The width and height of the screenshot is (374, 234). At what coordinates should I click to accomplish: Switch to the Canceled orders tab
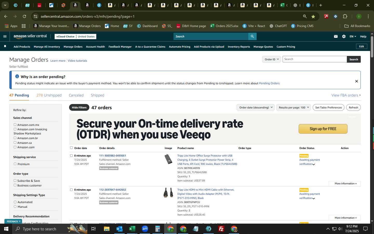[x=76, y=95]
